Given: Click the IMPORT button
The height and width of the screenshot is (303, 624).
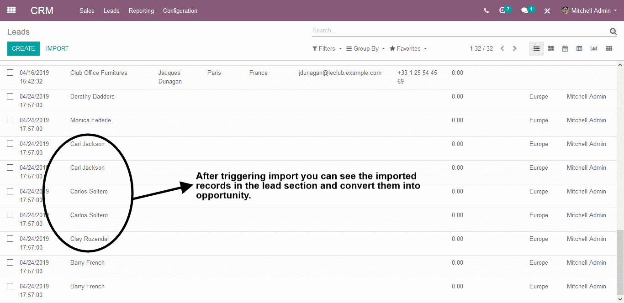Looking at the screenshot, I should pyautogui.click(x=57, y=48).
